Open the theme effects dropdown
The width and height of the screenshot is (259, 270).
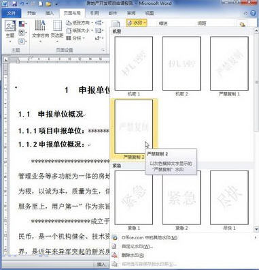(x=22, y=42)
